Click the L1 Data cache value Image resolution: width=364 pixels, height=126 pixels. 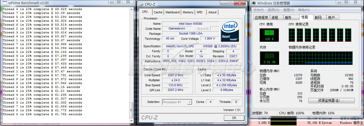coord(226,75)
